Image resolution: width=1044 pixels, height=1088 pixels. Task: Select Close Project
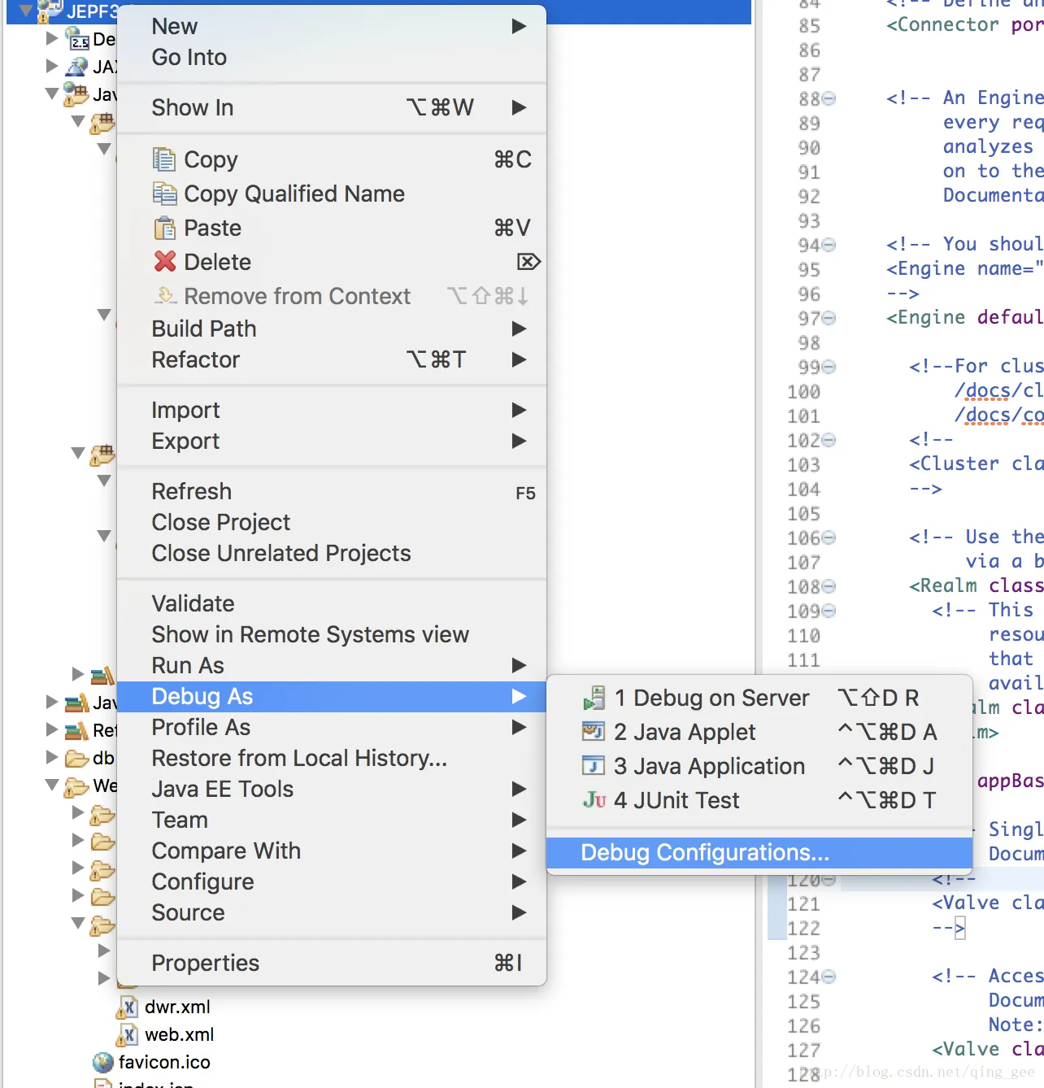click(x=332, y=522)
